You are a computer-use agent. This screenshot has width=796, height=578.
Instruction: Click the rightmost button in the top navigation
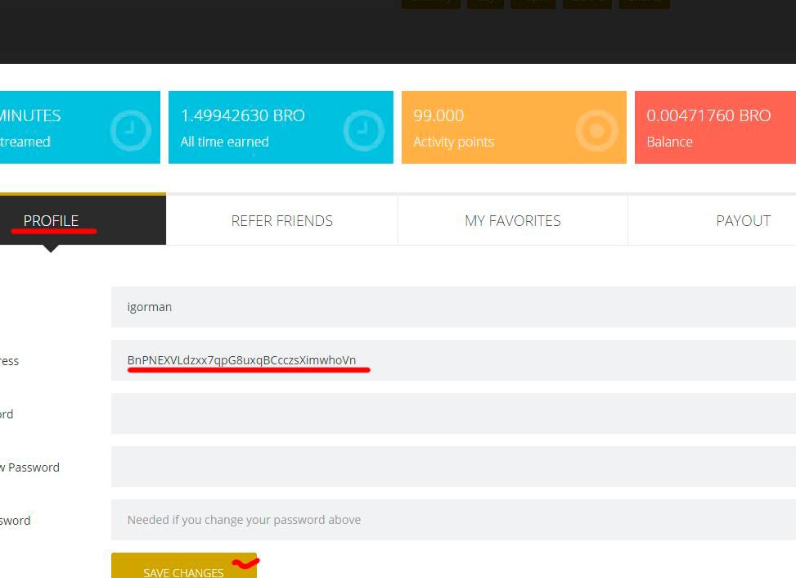click(644, 2)
